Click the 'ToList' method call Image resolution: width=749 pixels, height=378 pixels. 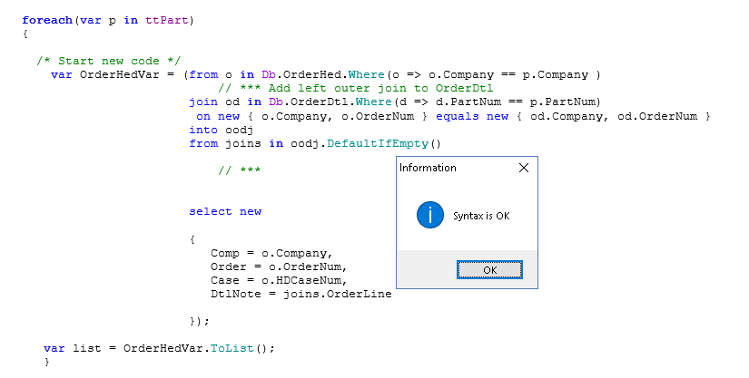coord(232,348)
